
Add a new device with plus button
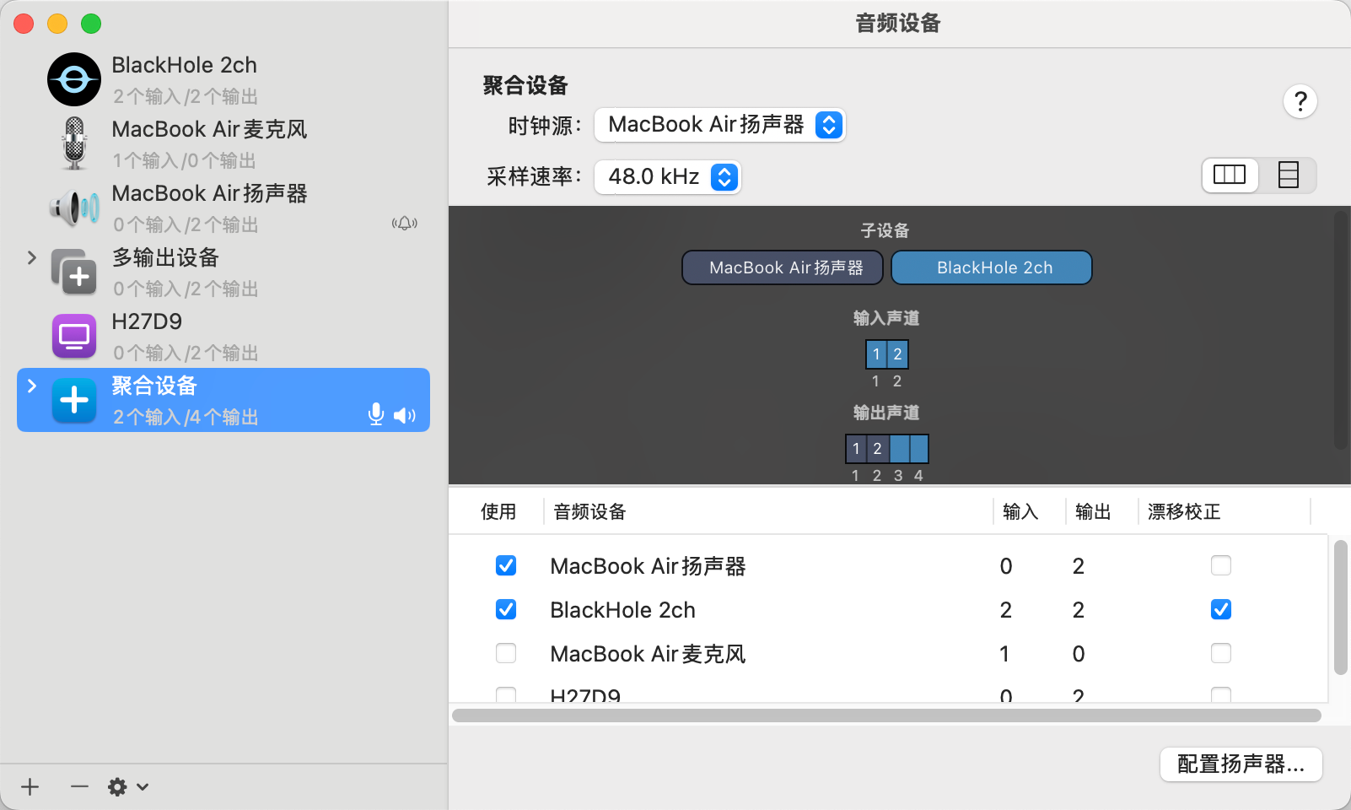30,787
